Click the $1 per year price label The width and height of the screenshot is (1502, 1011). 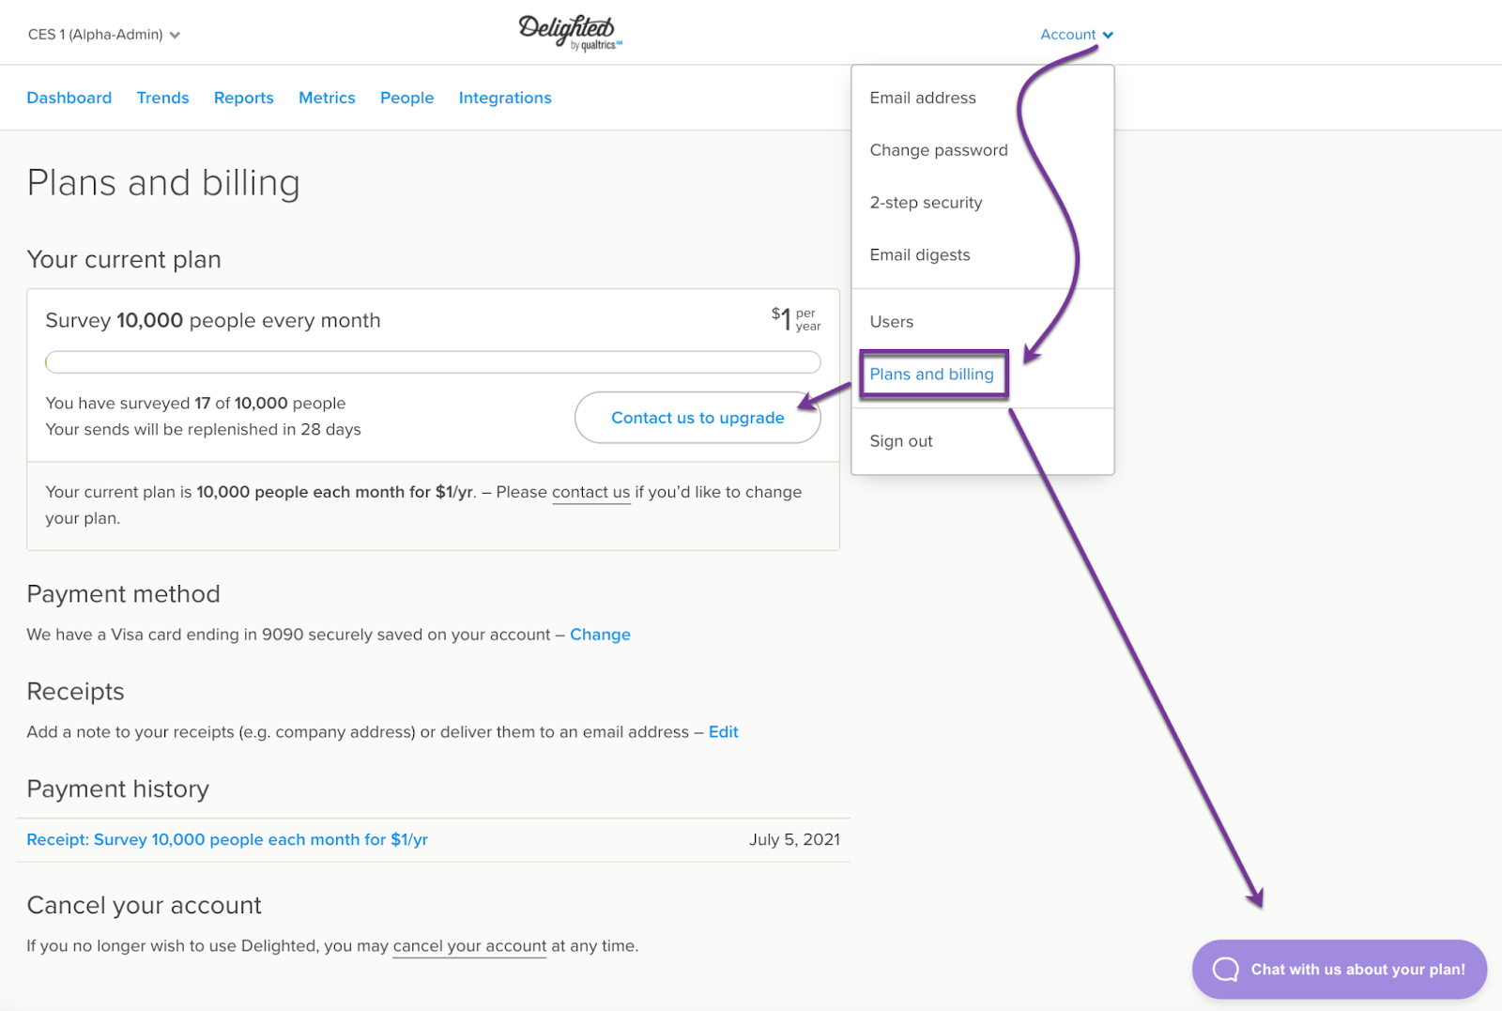click(796, 320)
